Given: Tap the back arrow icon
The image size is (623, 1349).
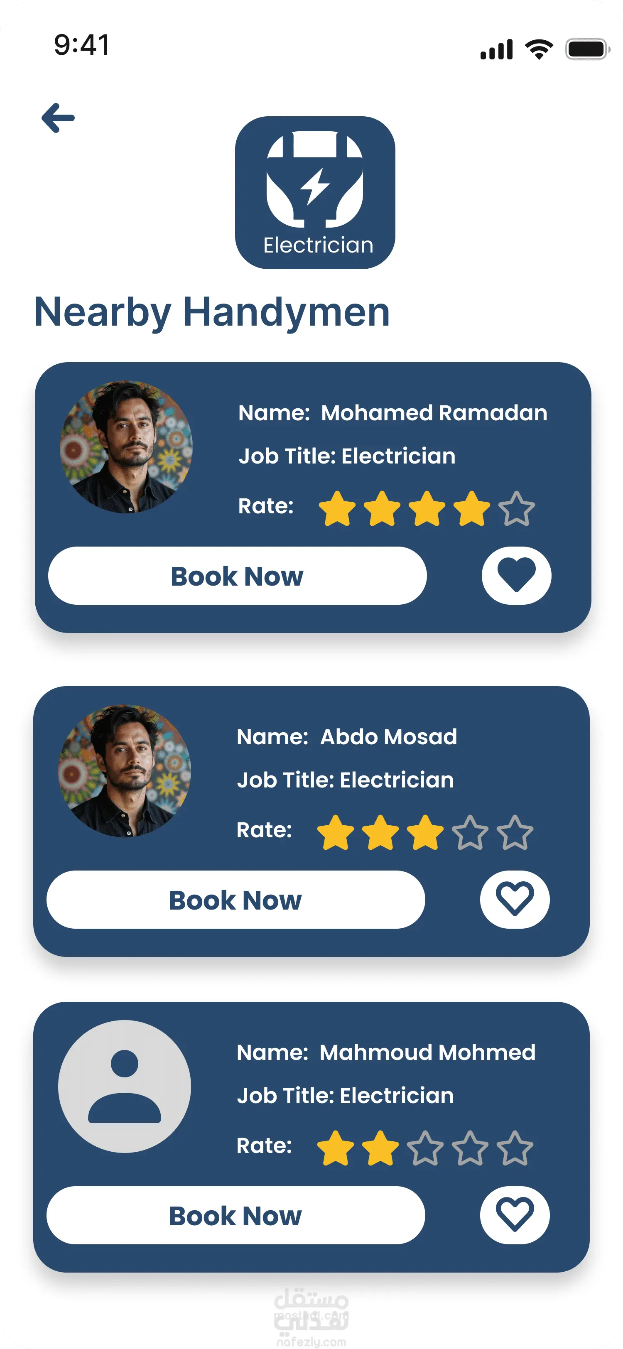Looking at the screenshot, I should click(x=58, y=118).
